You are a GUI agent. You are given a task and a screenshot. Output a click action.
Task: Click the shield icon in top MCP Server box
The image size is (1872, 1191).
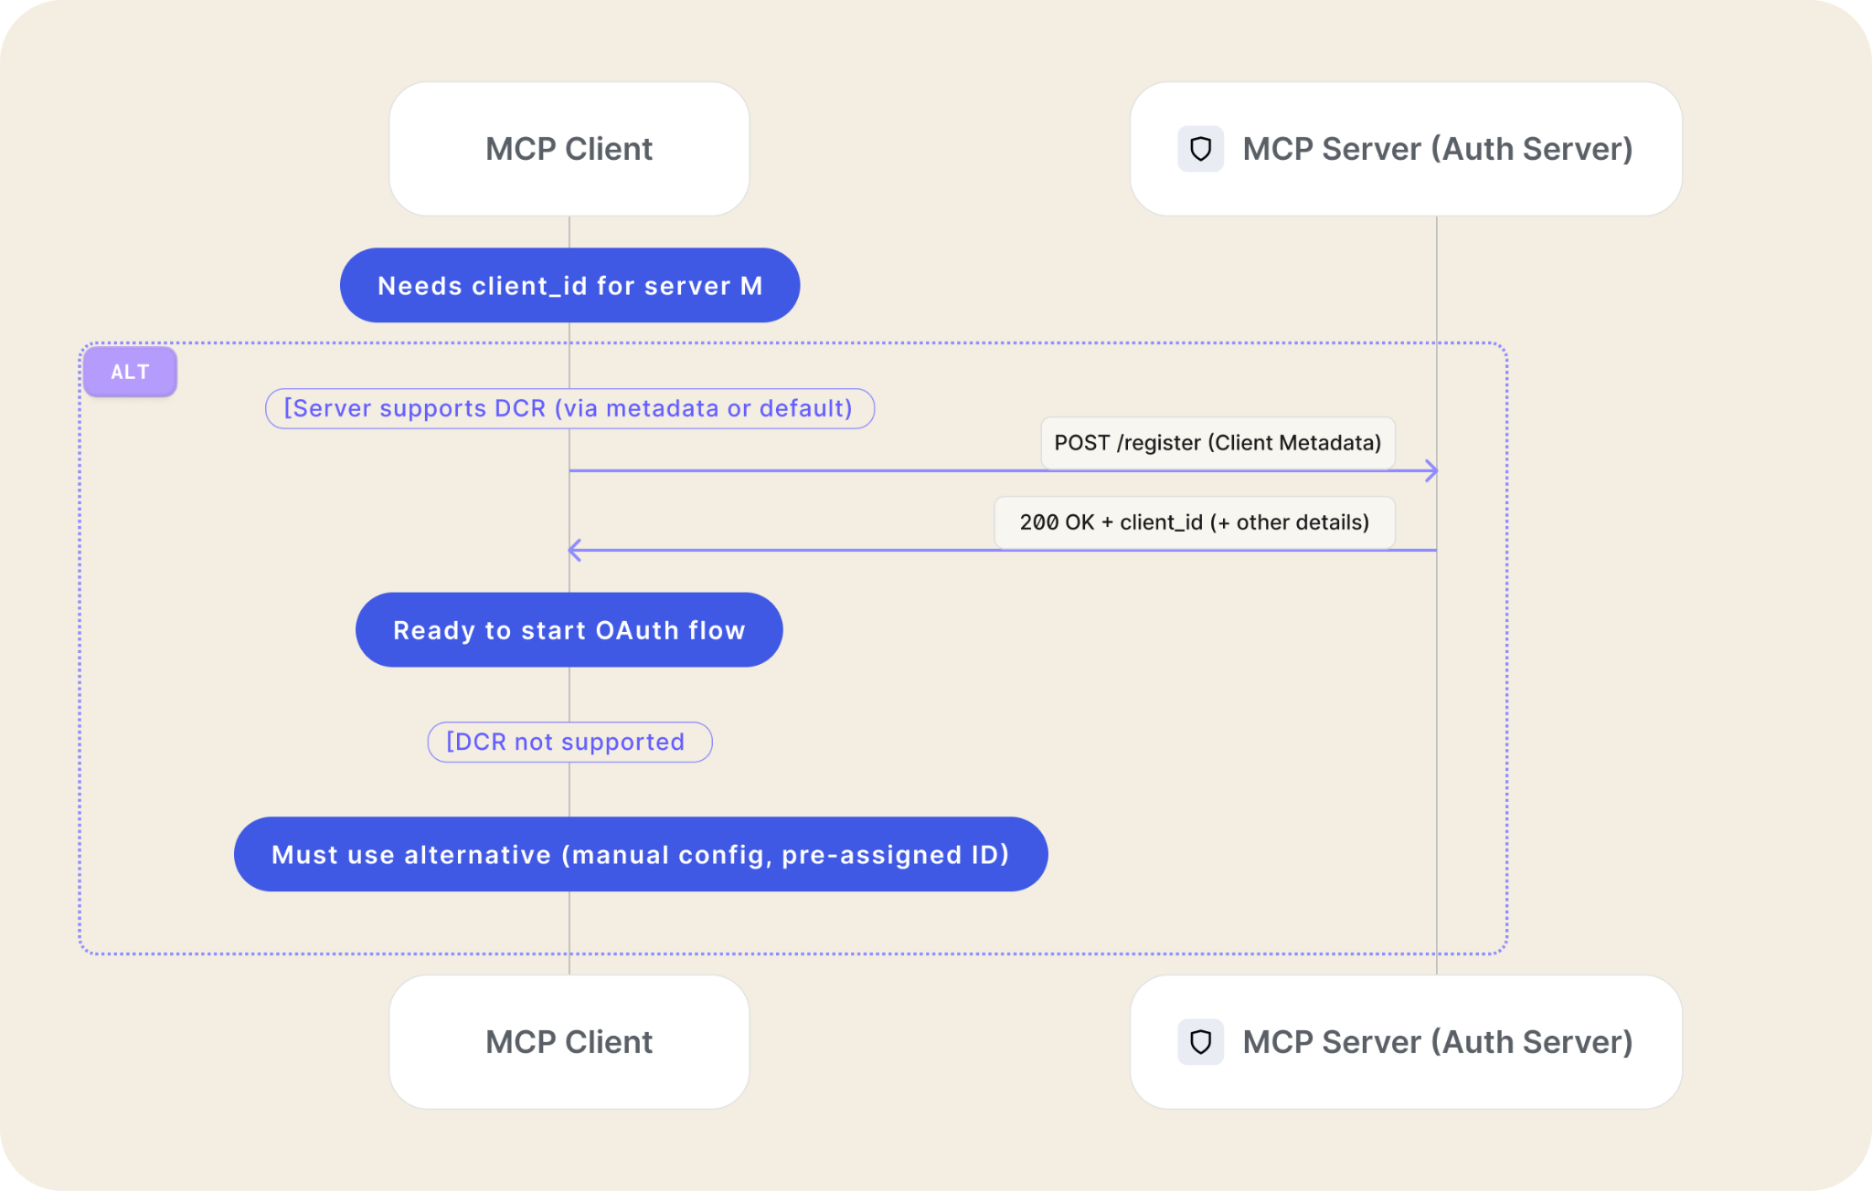point(1200,149)
